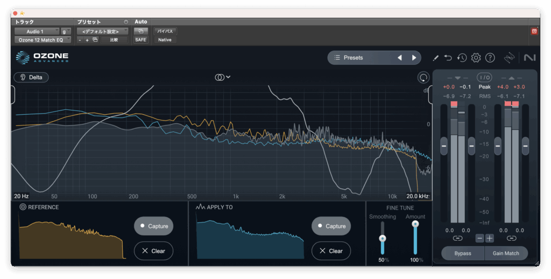Click the Smoothing slider handle

pyautogui.click(x=383, y=238)
